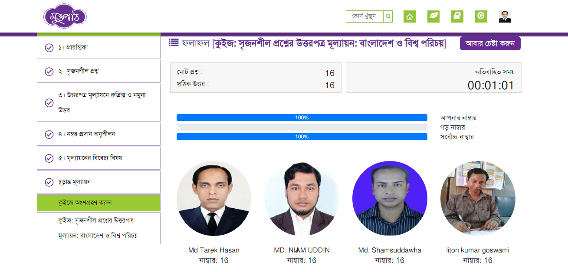Open the green leaf icon
This screenshot has height=272, width=568.
(x=433, y=16)
